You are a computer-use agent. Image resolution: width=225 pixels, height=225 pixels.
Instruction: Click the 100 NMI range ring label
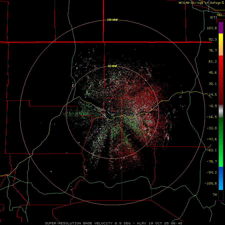(x=112, y=20)
